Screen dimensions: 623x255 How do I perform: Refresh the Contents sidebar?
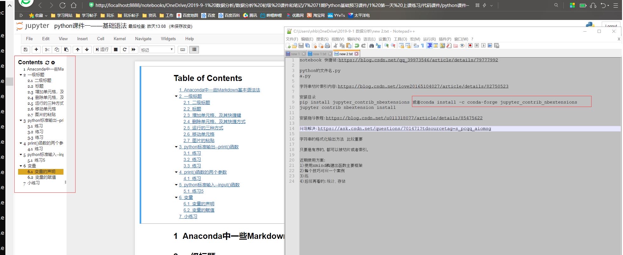(x=47, y=63)
